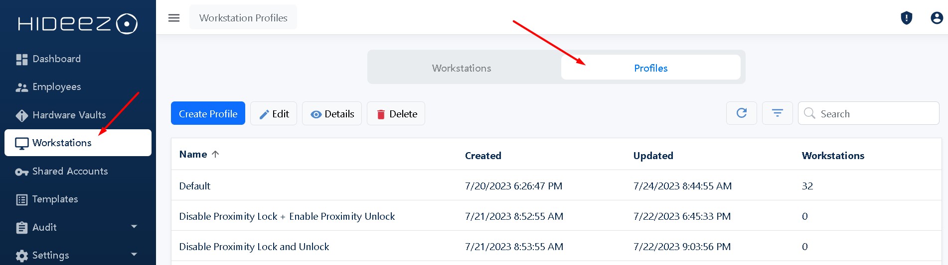The image size is (948, 265).
Task: Sort table by Name column header
Action: click(193, 155)
